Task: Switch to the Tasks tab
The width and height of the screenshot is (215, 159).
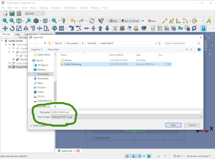Action: coord(17,34)
